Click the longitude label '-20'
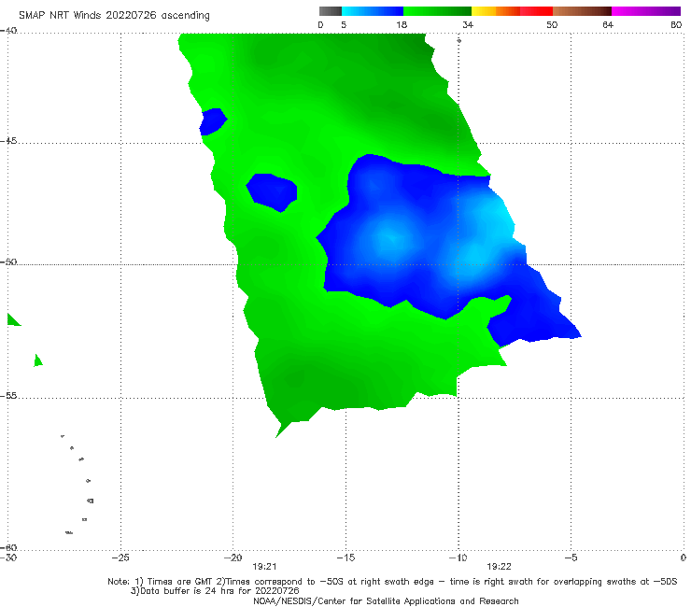 [x=233, y=558]
